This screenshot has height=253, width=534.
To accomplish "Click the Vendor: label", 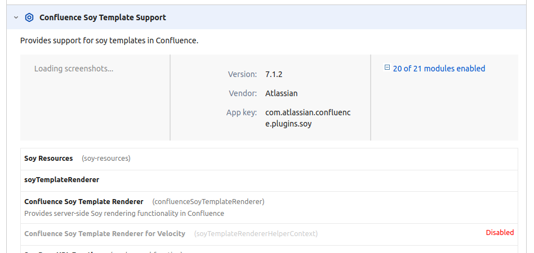I will point(243,93).
